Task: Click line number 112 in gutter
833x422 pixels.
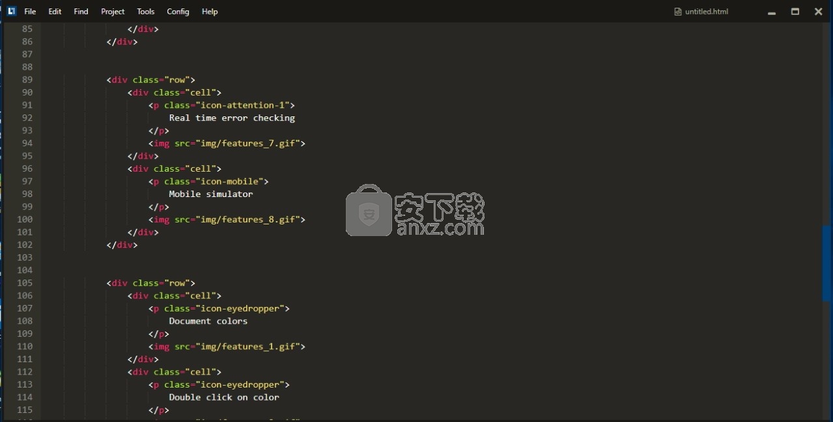Action: click(25, 372)
